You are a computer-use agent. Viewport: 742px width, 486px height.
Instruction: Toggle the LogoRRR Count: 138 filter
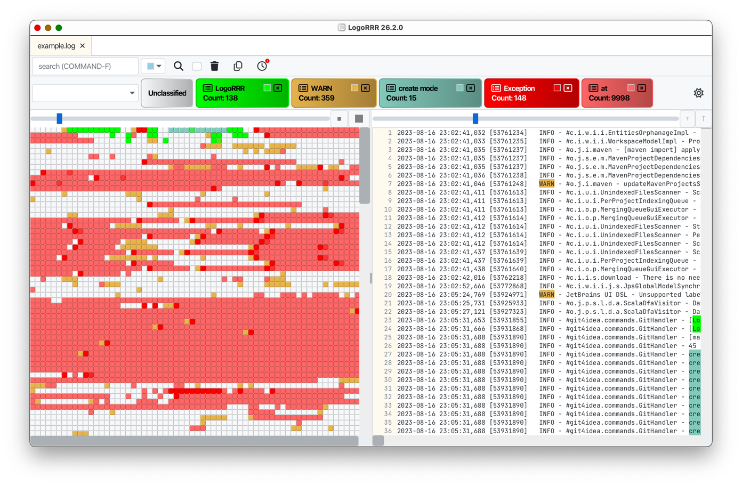[x=243, y=93]
